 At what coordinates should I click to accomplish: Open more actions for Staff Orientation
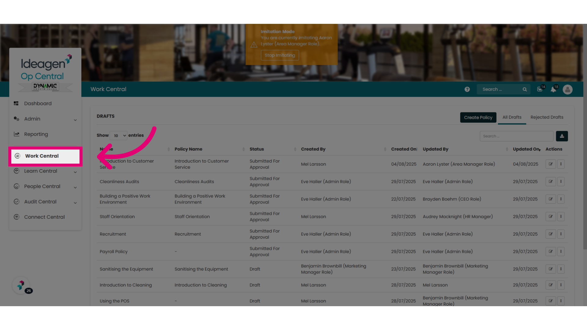(x=561, y=216)
